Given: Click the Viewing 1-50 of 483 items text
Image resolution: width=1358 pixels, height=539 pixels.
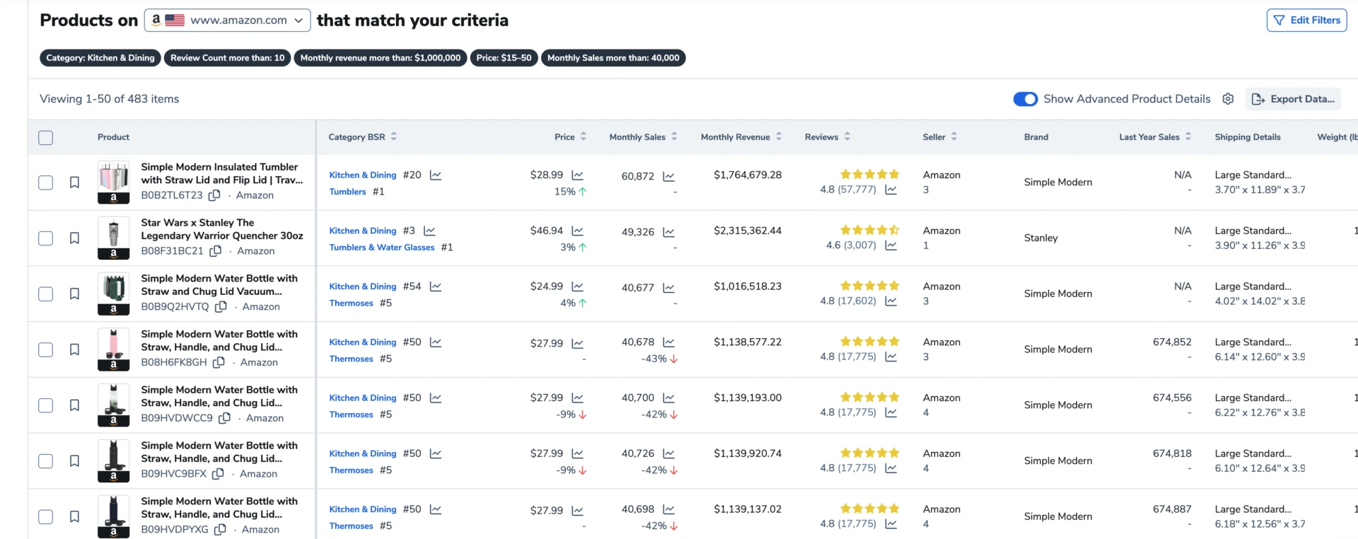Looking at the screenshot, I should pos(110,99).
